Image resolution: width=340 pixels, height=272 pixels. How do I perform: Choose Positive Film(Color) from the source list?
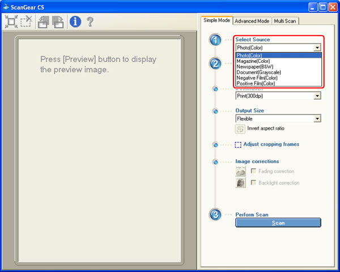click(278, 83)
